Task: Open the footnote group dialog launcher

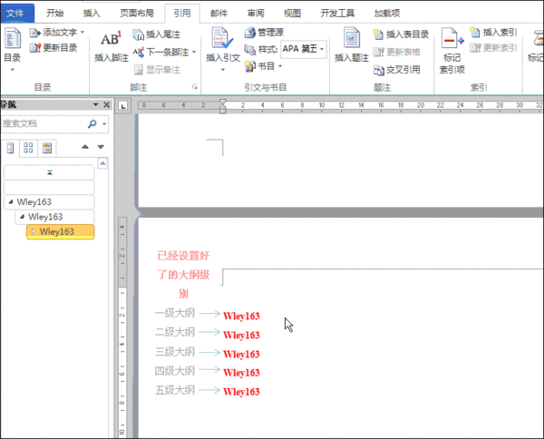Action: pyautogui.click(x=195, y=87)
